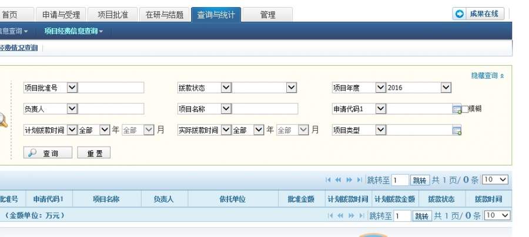Change page size in upper pager
The height and width of the screenshot is (237, 529).
[x=495, y=180]
